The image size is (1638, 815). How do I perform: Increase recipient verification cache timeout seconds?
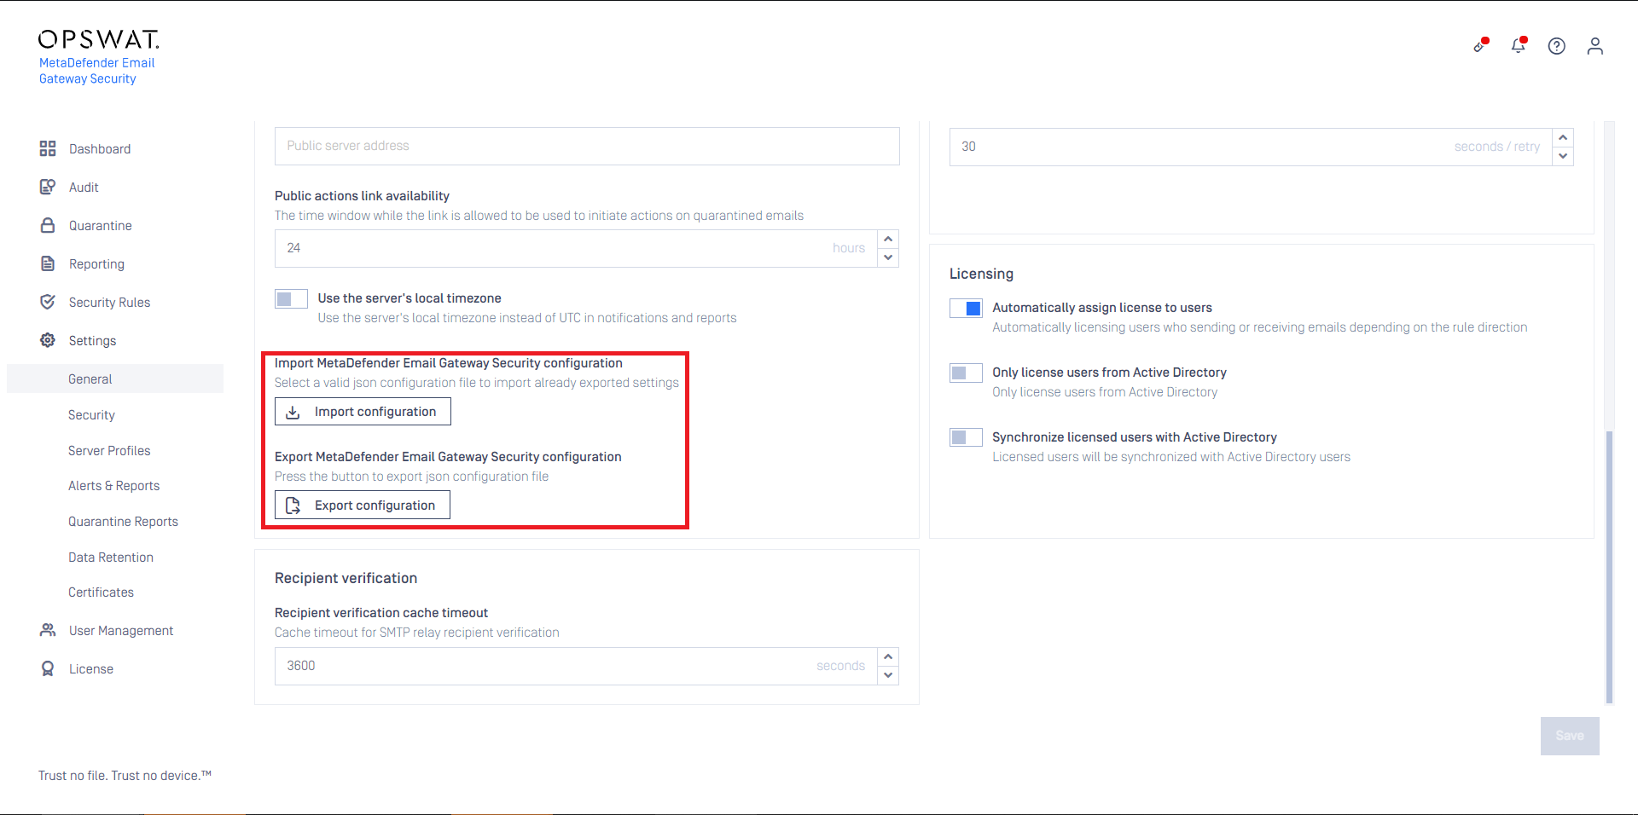coord(888,656)
